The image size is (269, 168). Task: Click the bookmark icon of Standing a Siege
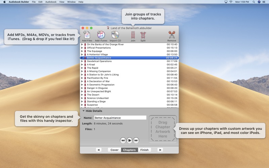pos(85,101)
